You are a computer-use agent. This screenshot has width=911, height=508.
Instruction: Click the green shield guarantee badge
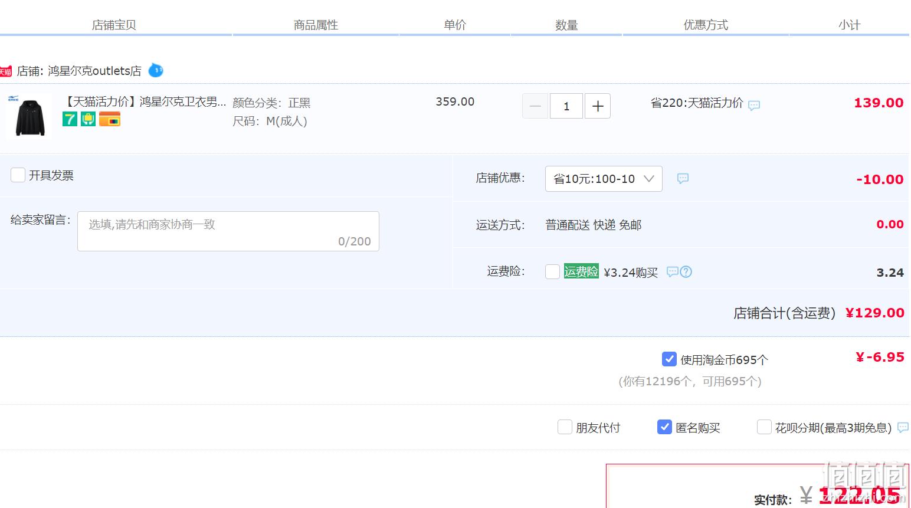tap(88, 119)
